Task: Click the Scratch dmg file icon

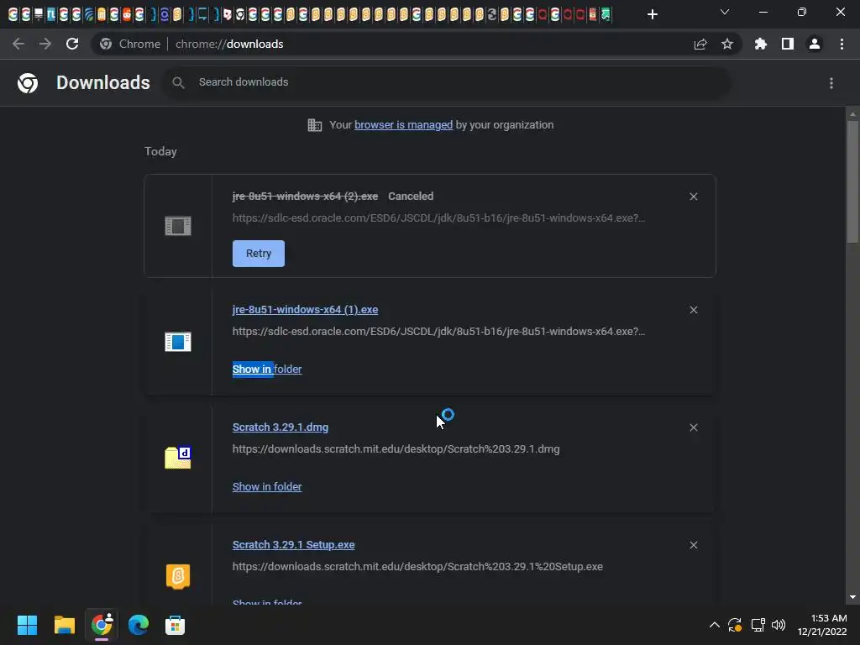Action: pos(178,458)
